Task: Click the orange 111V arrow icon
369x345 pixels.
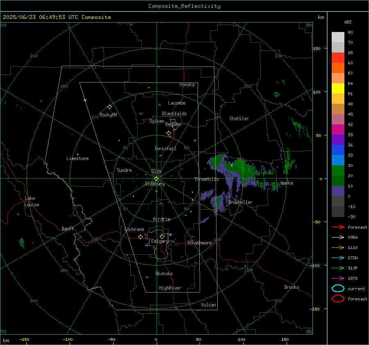Action: (338, 247)
